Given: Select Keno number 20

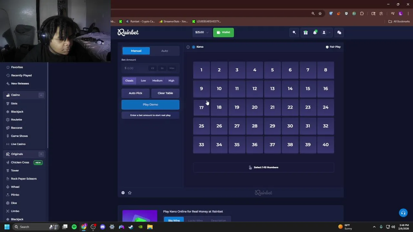Looking at the screenshot, I should click(x=255, y=107).
